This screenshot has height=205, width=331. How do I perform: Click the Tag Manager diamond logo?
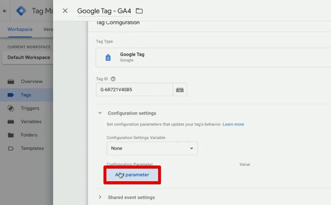point(21,10)
